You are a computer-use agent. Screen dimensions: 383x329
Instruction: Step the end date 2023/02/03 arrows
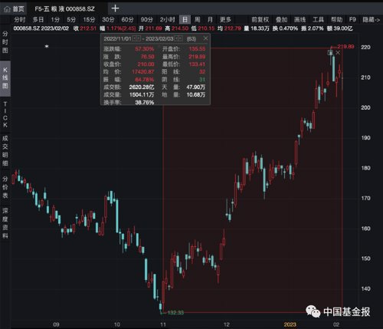click(x=178, y=38)
